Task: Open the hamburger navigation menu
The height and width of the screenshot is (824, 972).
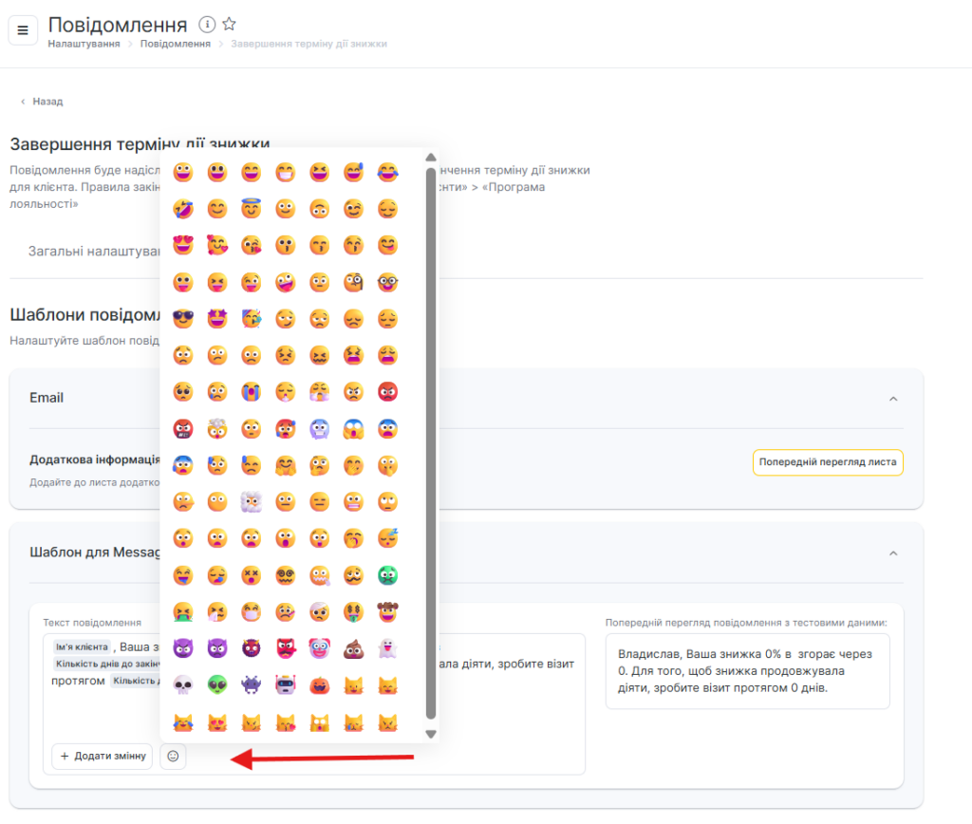Action: click(23, 30)
